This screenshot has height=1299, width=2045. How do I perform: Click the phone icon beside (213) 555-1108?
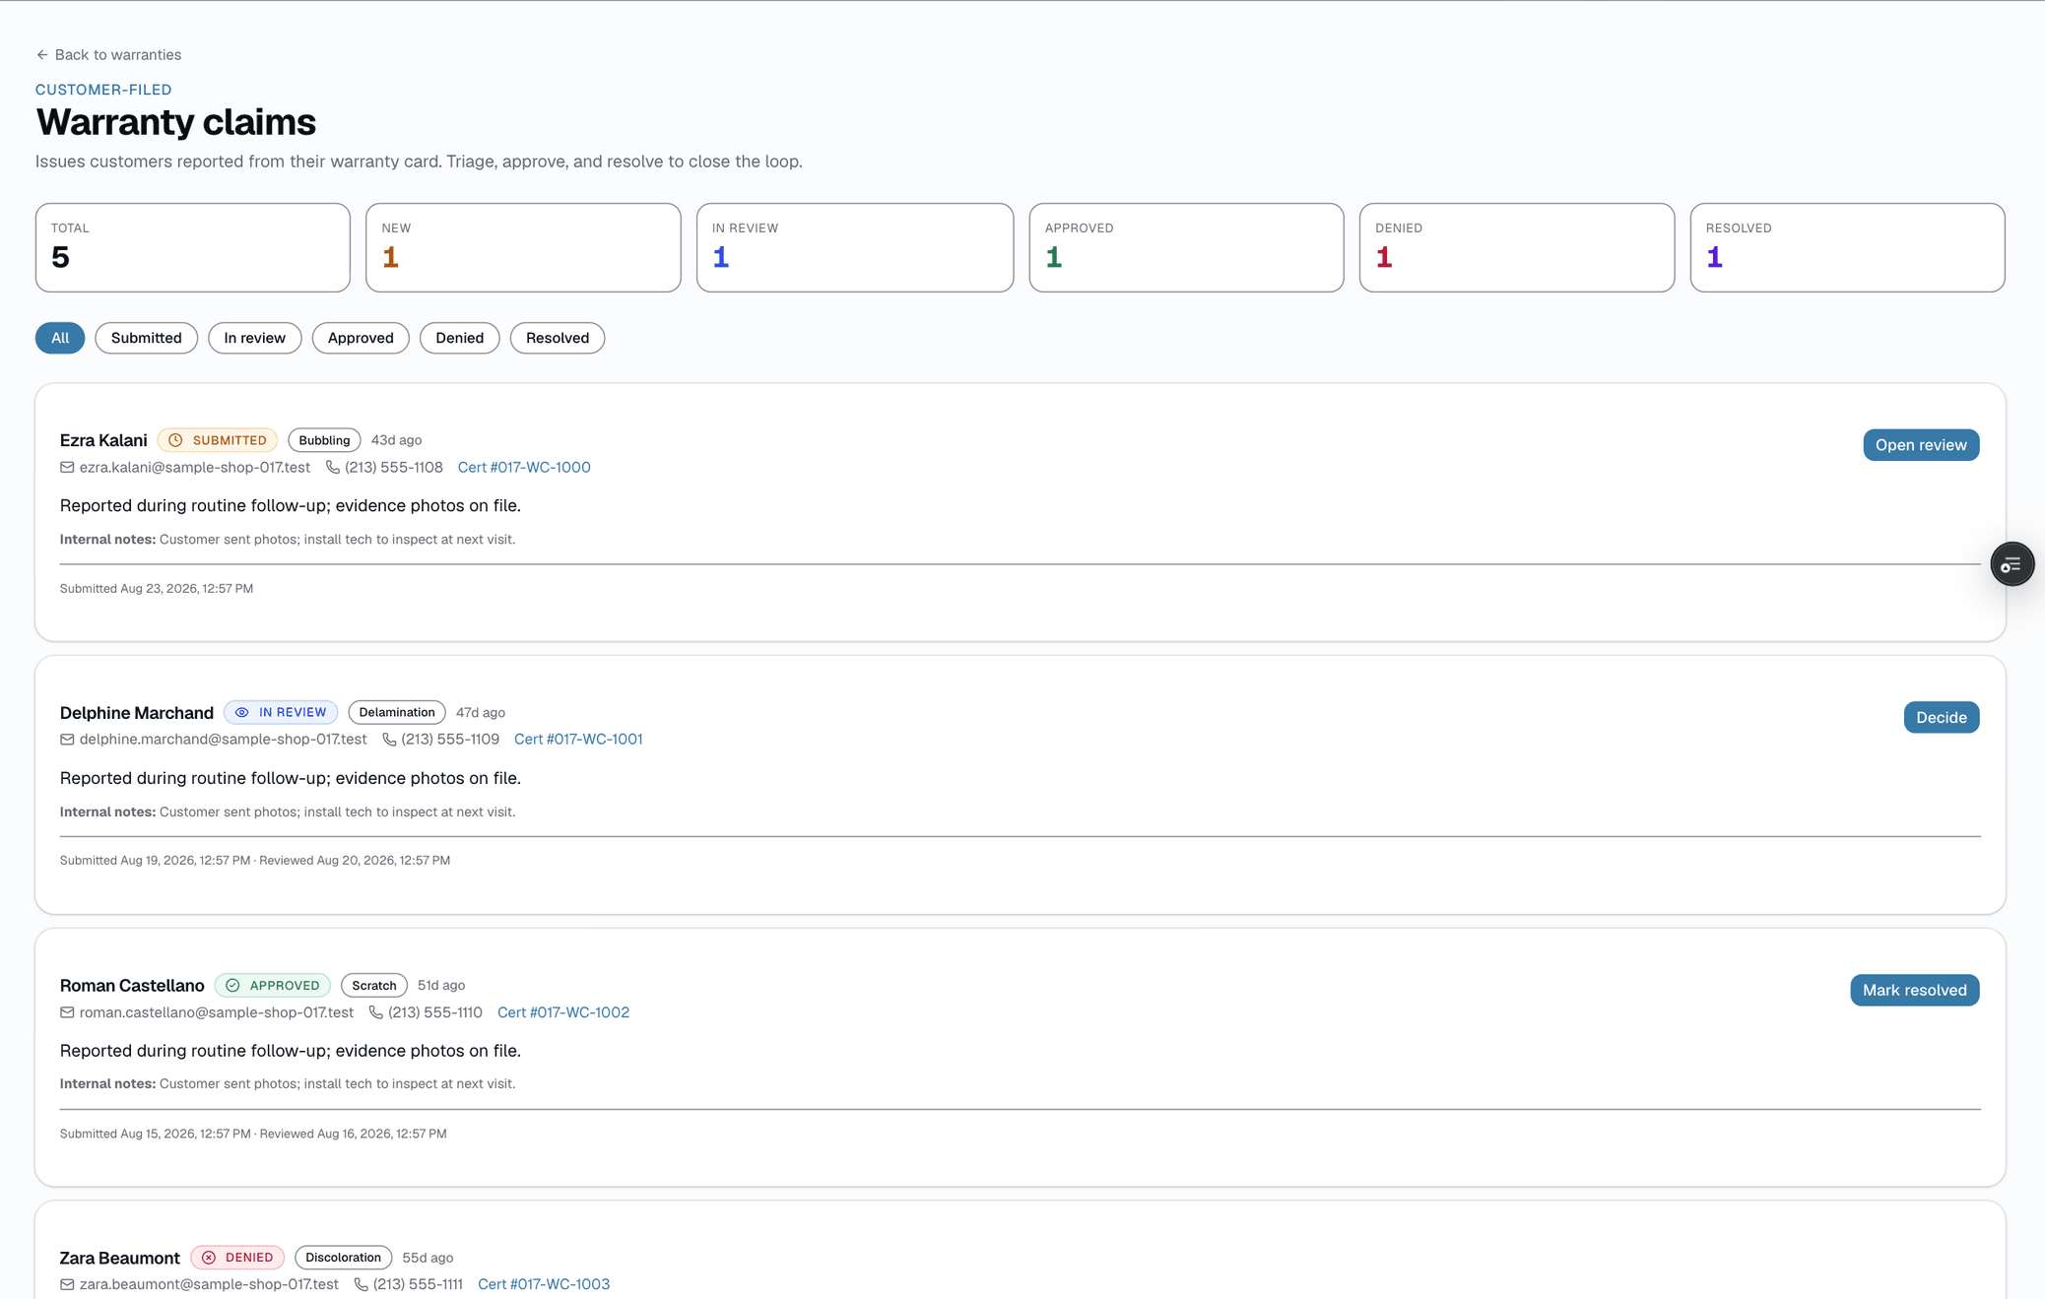[x=333, y=468]
